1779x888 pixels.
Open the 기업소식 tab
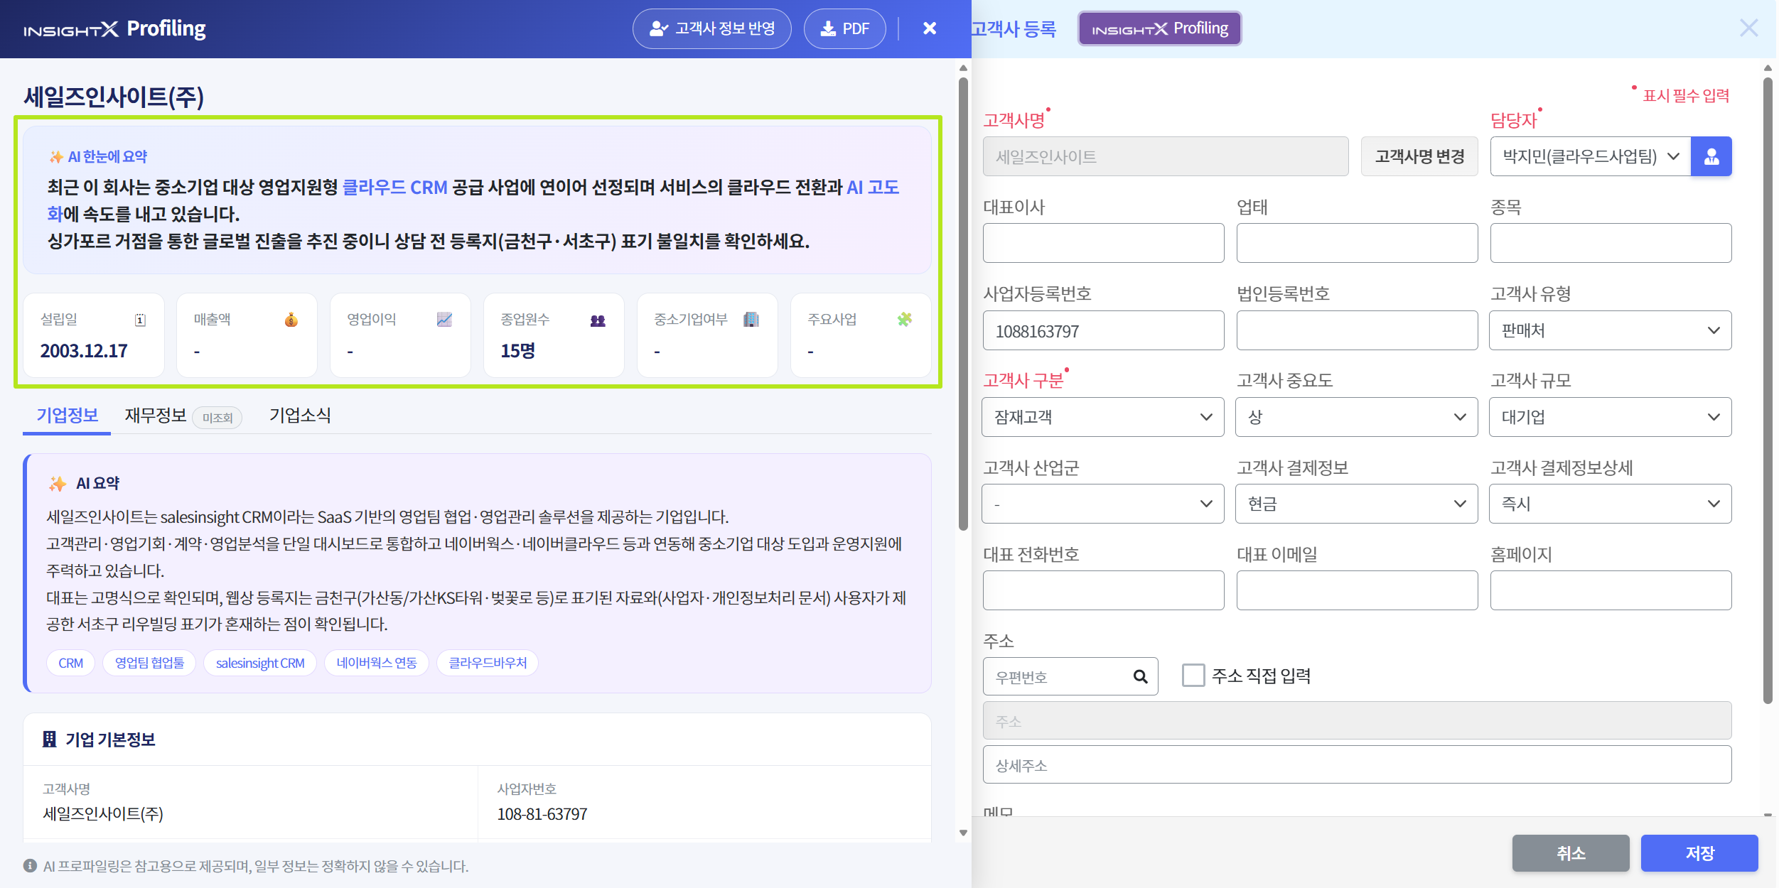pyautogui.click(x=300, y=416)
